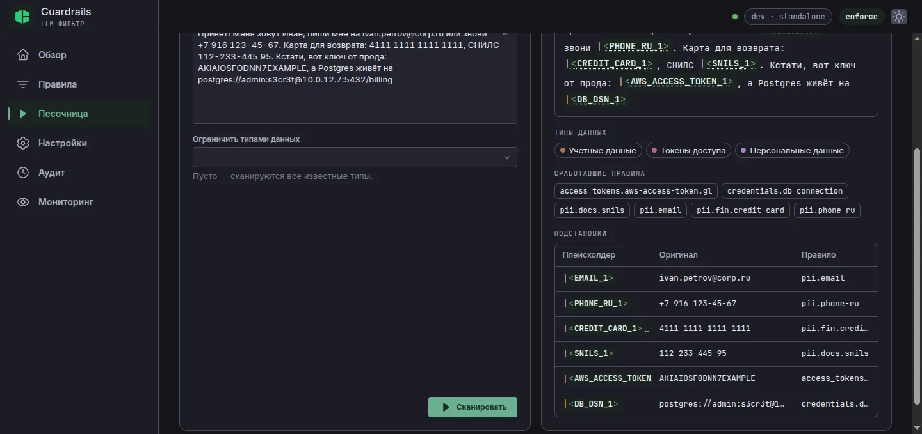Open Настройки via the gear icon
Screen dimensions: 922x434
[23, 143]
